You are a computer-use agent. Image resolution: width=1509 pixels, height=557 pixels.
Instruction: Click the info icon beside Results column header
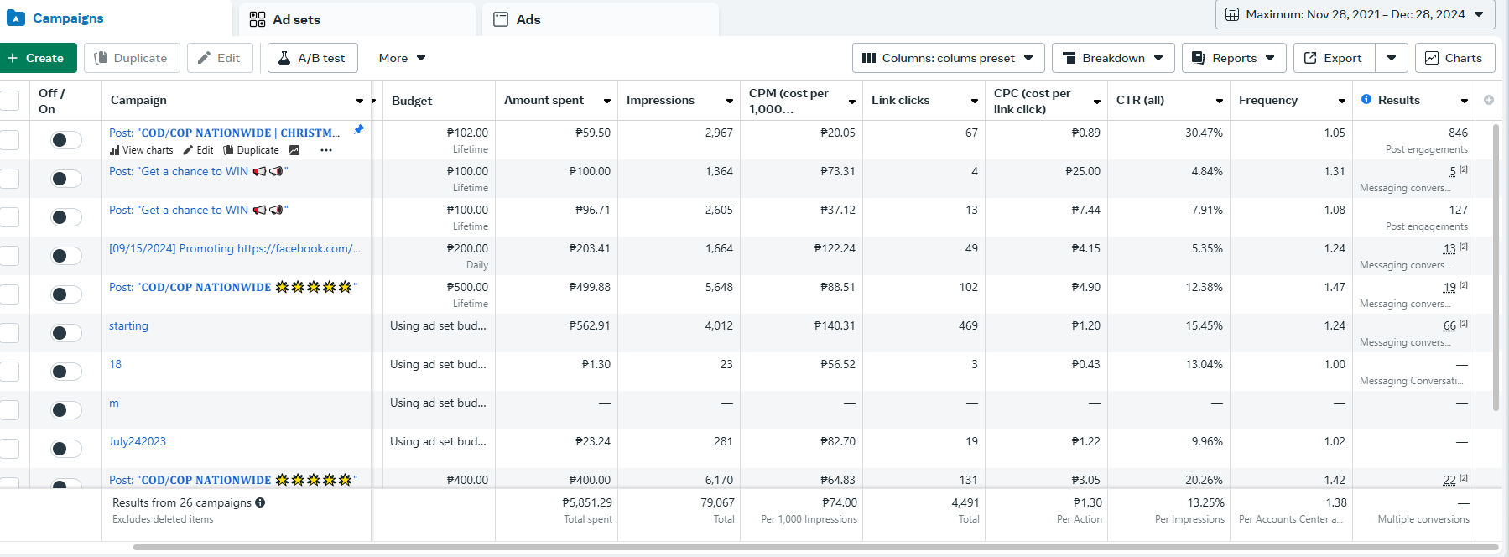point(1366,100)
